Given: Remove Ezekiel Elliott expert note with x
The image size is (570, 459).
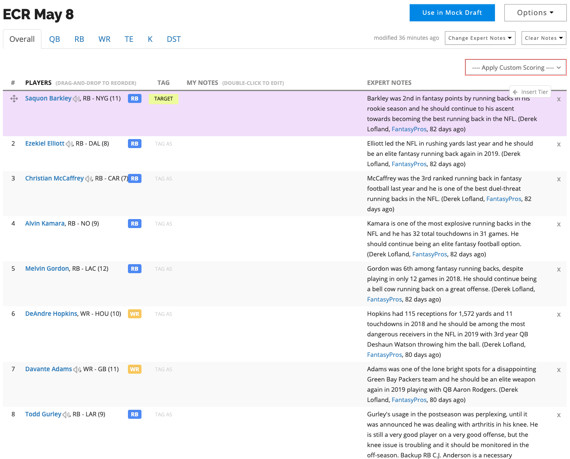Looking at the screenshot, I should [x=559, y=144].
